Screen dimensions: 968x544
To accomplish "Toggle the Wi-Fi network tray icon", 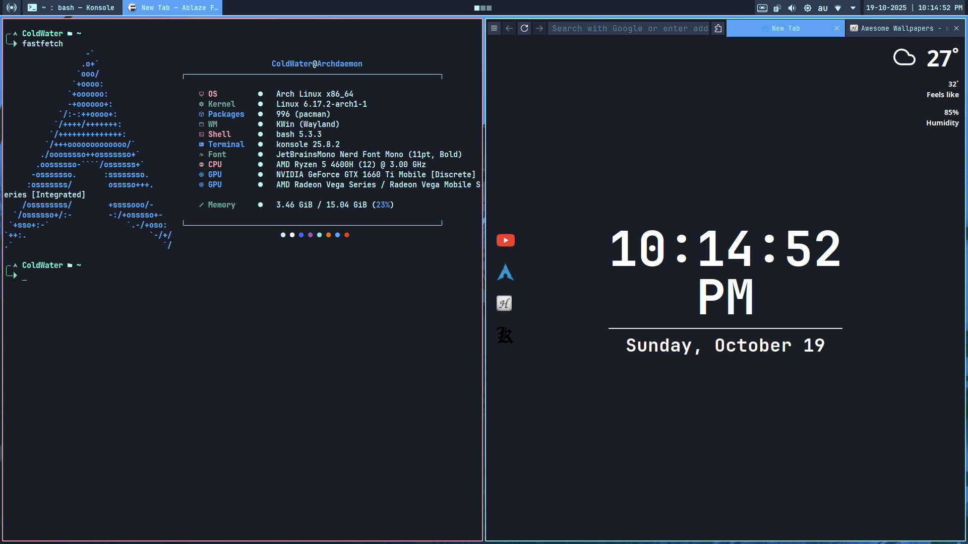I will click(x=838, y=8).
